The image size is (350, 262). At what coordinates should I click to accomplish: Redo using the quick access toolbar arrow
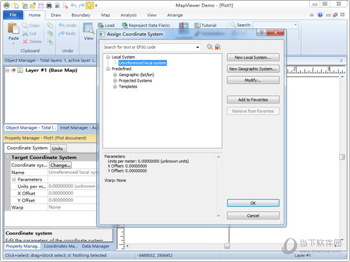pos(81,5)
